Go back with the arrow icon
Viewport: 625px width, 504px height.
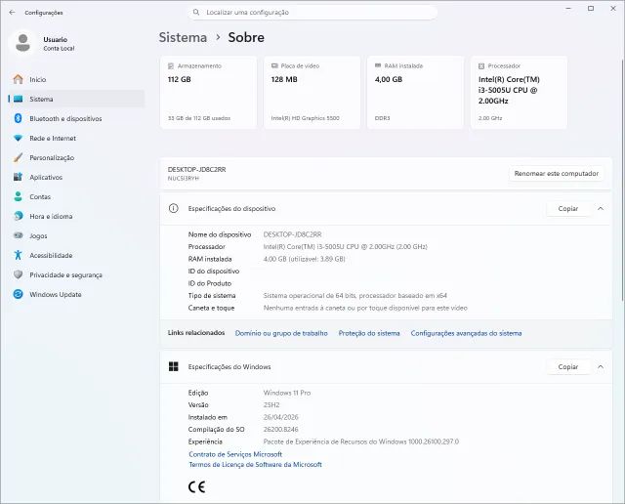[12, 13]
